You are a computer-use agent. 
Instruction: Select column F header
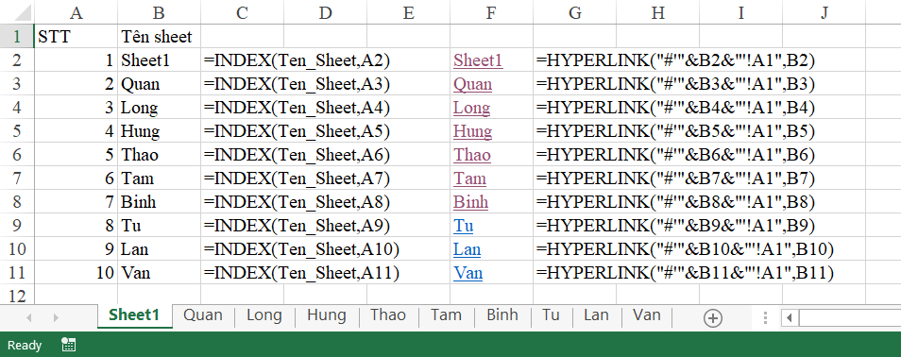pyautogui.click(x=491, y=12)
